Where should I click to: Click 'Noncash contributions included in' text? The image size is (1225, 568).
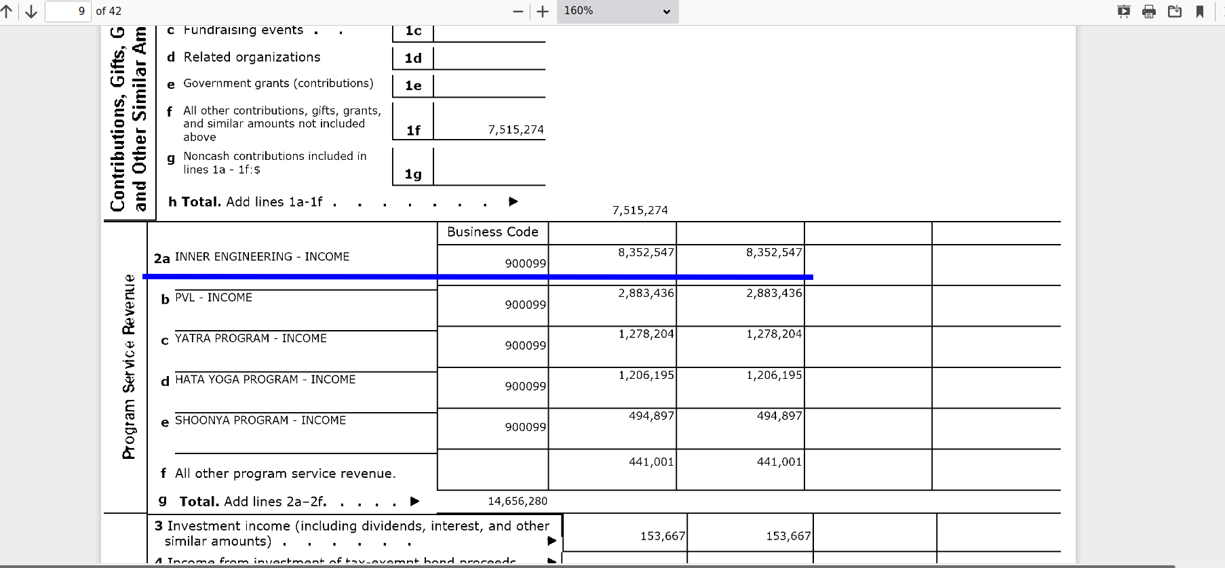[275, 156]
